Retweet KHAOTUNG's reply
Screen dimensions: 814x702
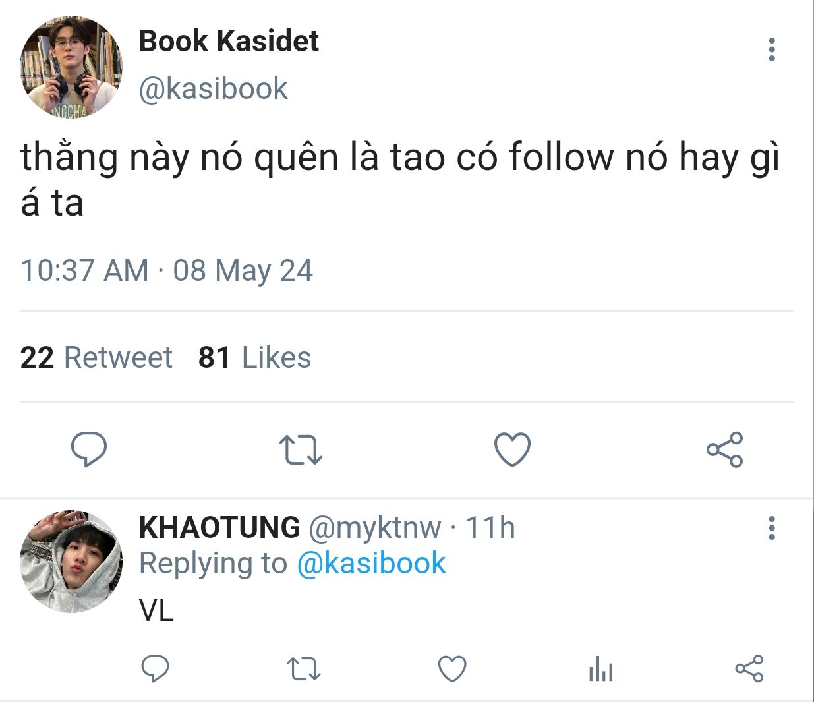305,669
